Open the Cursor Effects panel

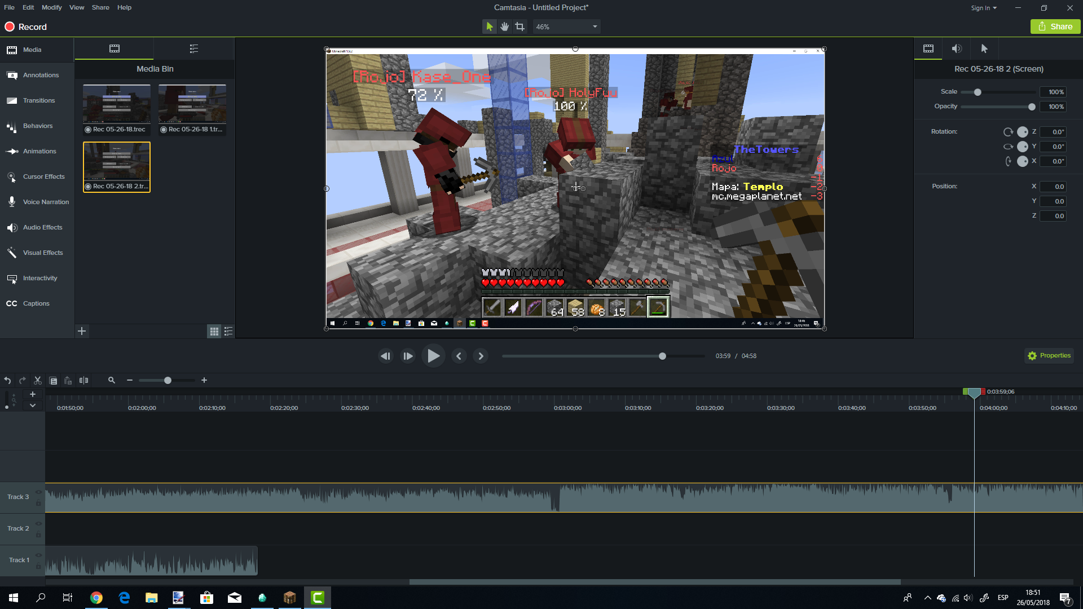click(37, 176)
